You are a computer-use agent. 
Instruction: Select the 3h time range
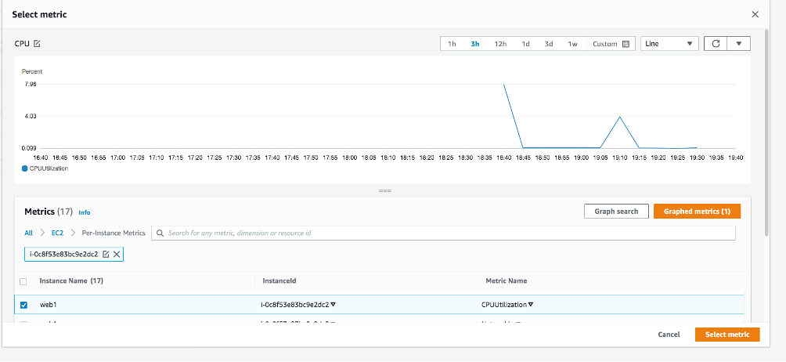pyautogui.click(x=475, y=44)
